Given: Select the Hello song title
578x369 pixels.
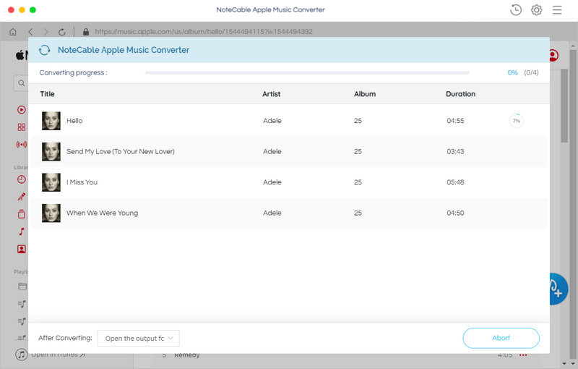Looking at the screenshot, I should click(x=74, y=121).
